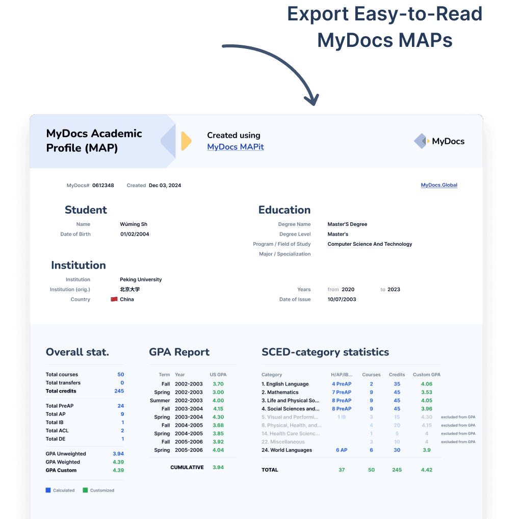Click the date of birth 01/02/2004
Screen dimensions: 518x519
tap(135, 234)
